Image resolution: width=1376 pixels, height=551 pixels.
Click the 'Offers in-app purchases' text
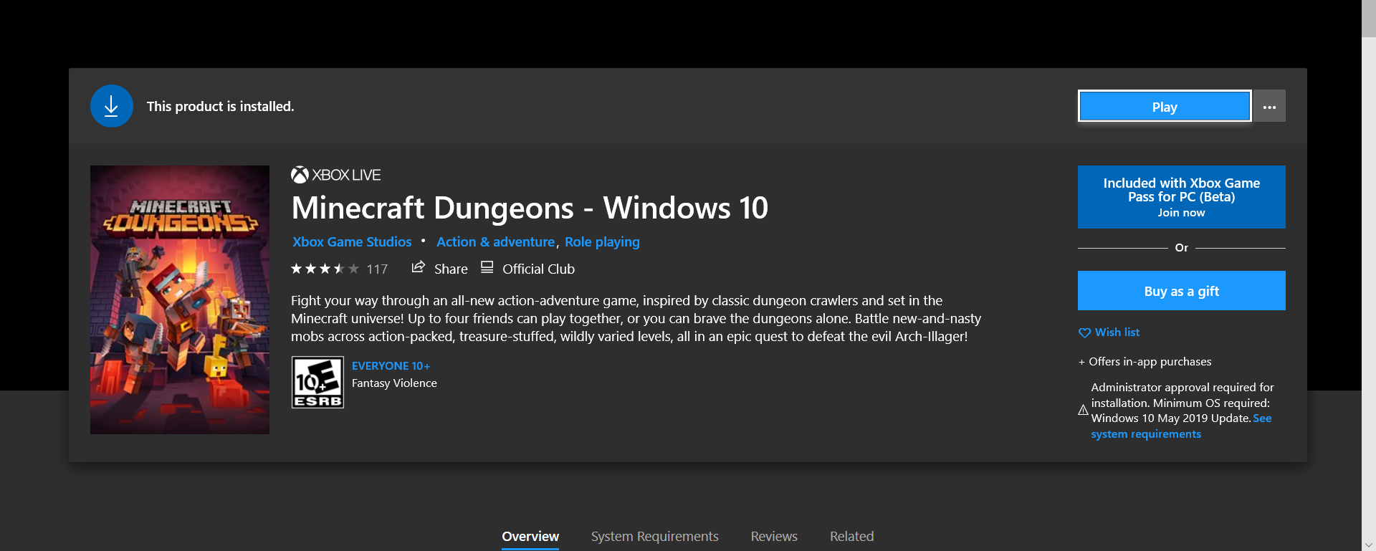click(1150, 362)
